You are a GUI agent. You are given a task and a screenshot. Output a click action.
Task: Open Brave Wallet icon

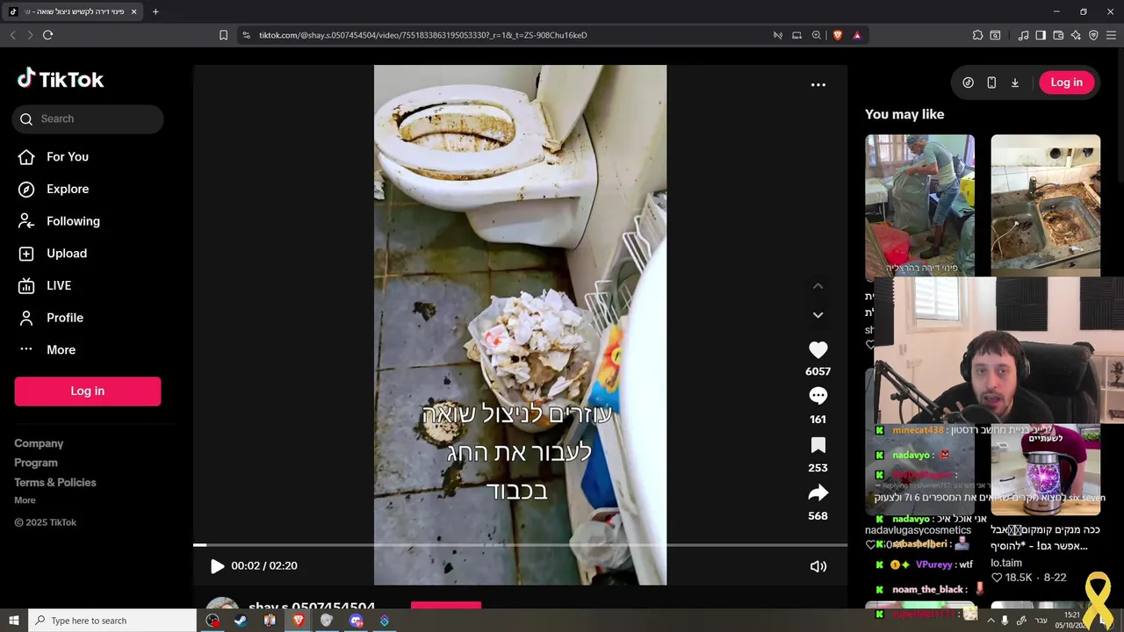1058,35
